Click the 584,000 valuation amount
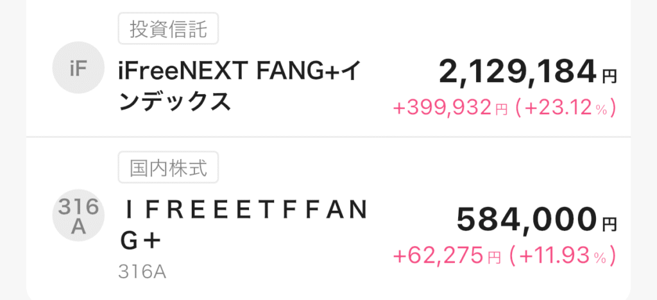Screen dimensions: 657x300 (527, 221)
